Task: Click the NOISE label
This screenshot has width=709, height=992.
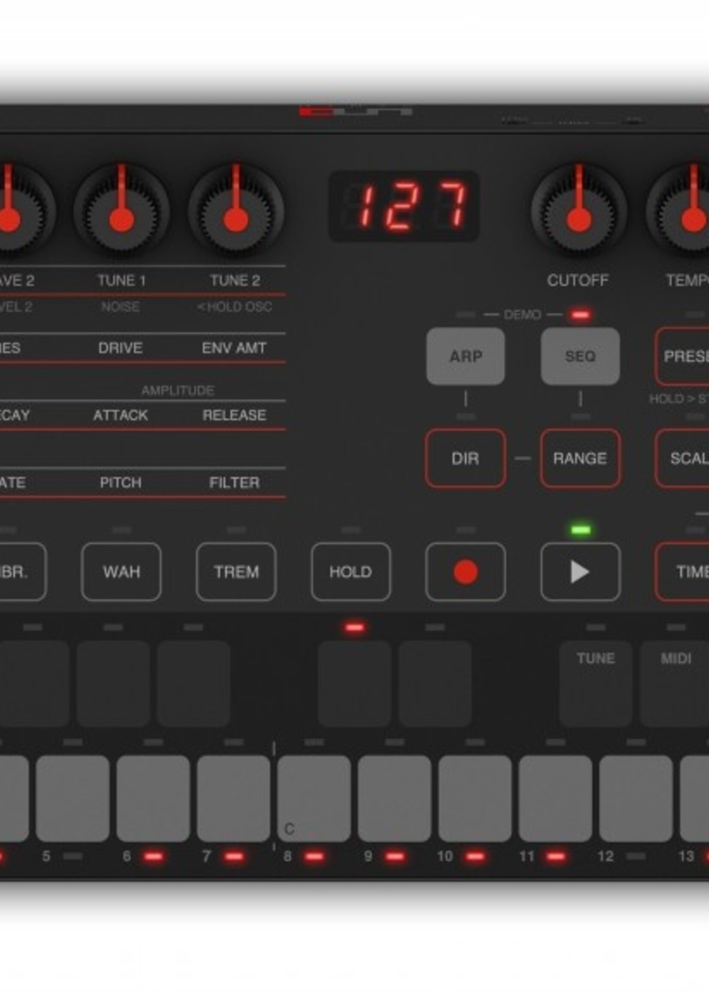Action: 121,307
